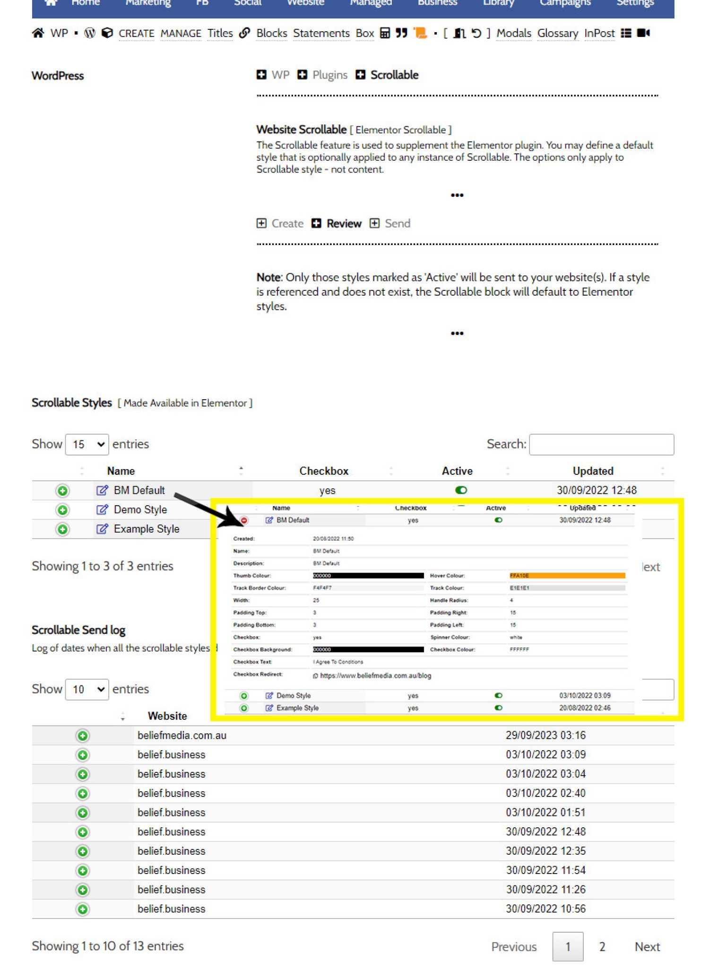The width and height of the screenshot is (709, 980).
Task: Click the WordPress logo icon in the toolbar
Action: click(x=90, y=33)
